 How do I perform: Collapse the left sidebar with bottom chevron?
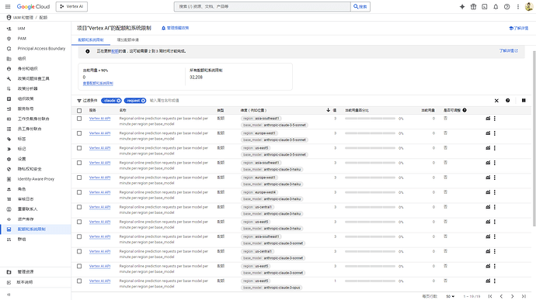tap(9, 295)
